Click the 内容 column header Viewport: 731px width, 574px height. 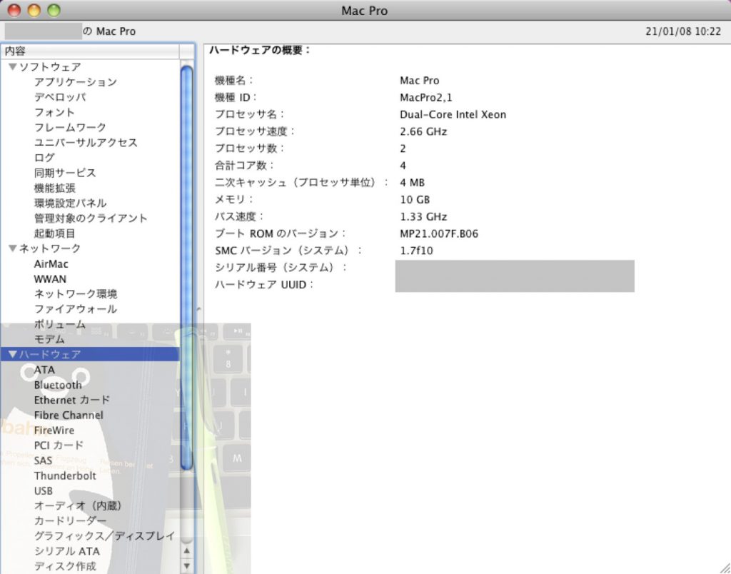(89, 51)
